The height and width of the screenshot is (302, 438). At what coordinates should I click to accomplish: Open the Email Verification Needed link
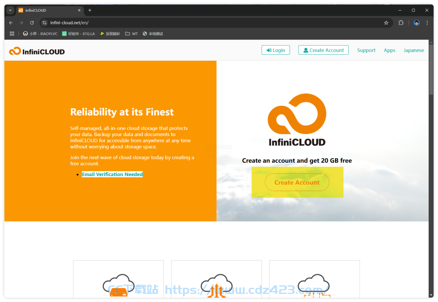112,174
